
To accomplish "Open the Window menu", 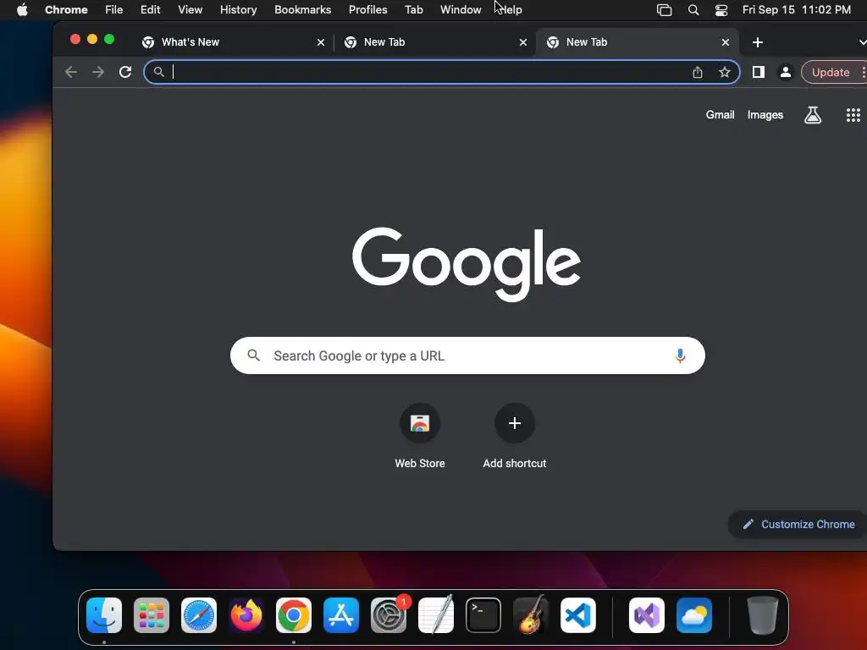I will tap(461, 9).
